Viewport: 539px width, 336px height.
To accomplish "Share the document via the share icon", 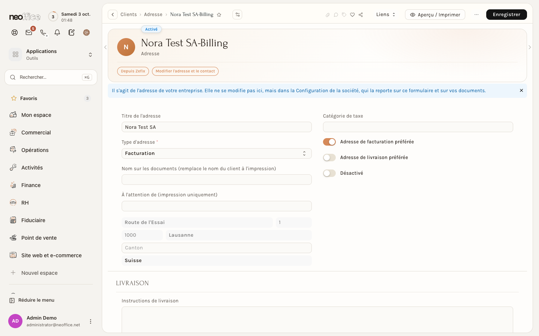I will click(360, 15).
